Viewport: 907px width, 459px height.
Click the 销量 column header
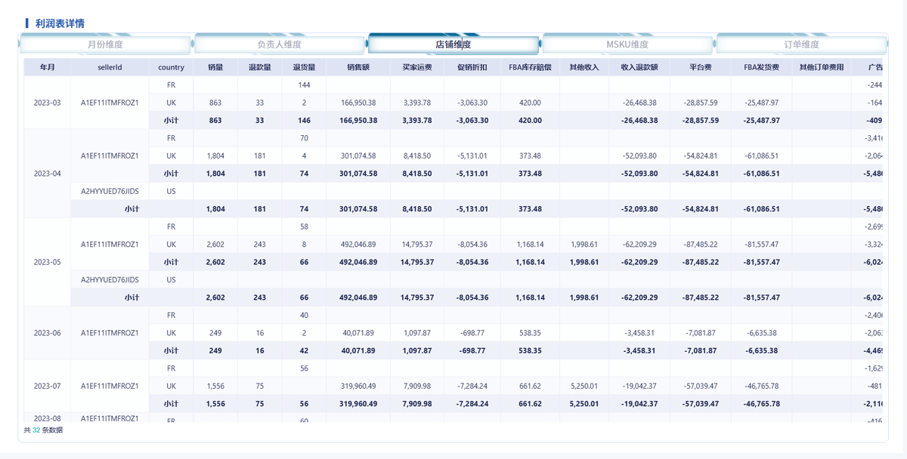coord(215,67)
